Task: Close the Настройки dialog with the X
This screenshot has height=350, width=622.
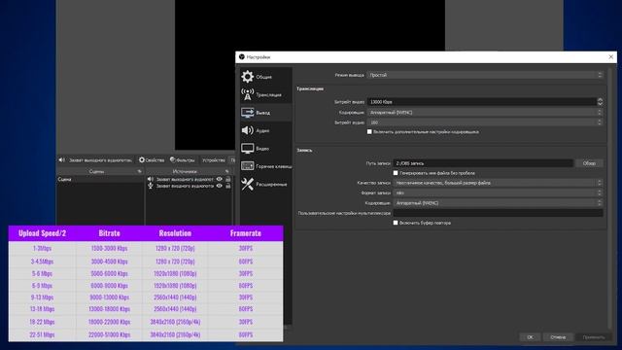Action: pyautogui.click(x=611, y=57)
